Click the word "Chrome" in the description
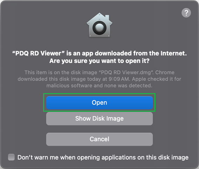This screenshot has height=169, width=199. pyautogui.click(x=165, y=72)
